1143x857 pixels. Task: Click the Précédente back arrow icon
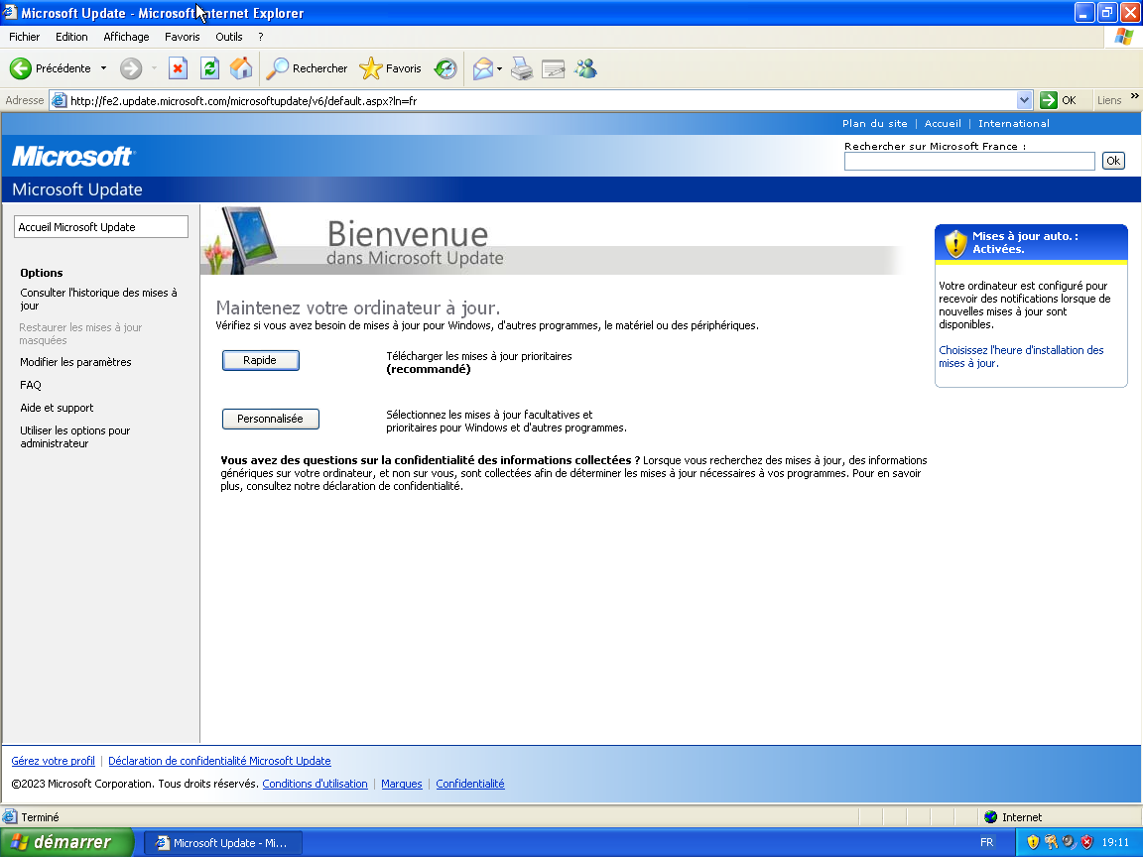[x=21, y=68]
